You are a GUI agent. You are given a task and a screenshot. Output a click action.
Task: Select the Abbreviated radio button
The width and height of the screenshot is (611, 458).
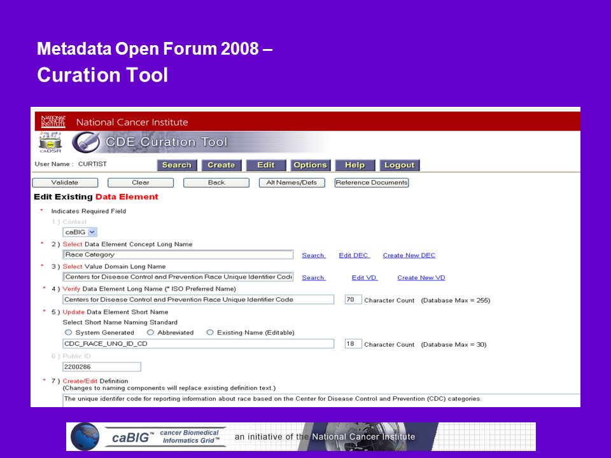150,333
